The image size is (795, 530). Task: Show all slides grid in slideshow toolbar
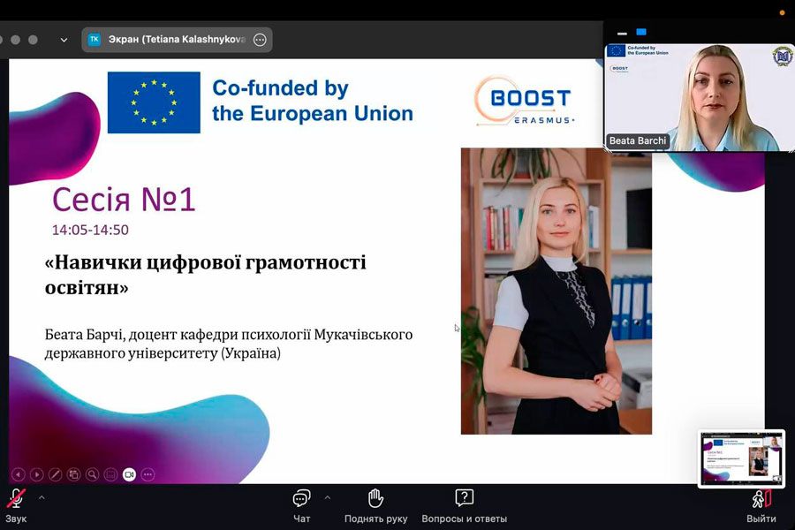click(74, 474)
